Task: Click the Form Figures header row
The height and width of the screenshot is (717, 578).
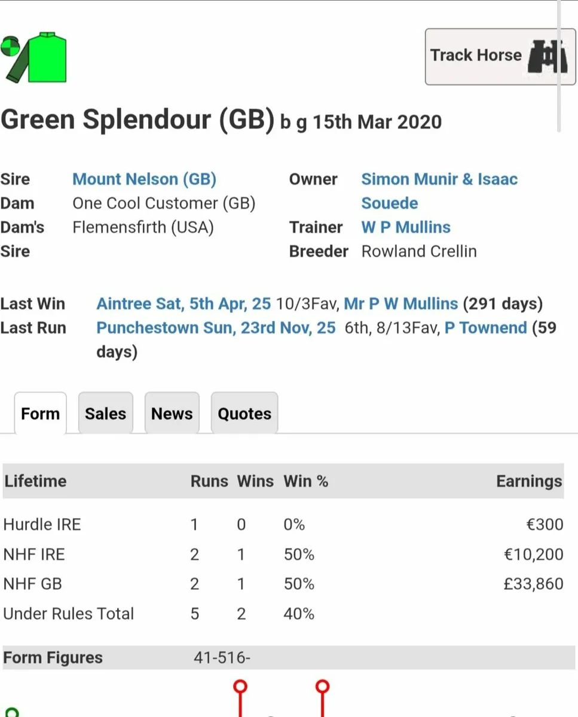Action: point(283,658)
